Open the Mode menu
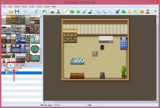 coord(17,7)
